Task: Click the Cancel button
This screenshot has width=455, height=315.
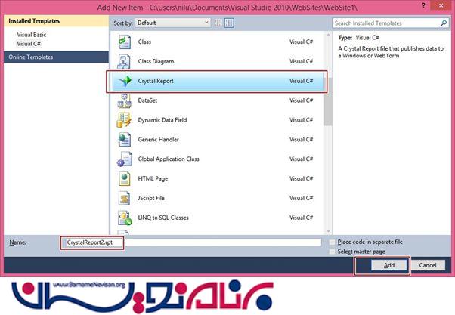Action: point(428,265)
